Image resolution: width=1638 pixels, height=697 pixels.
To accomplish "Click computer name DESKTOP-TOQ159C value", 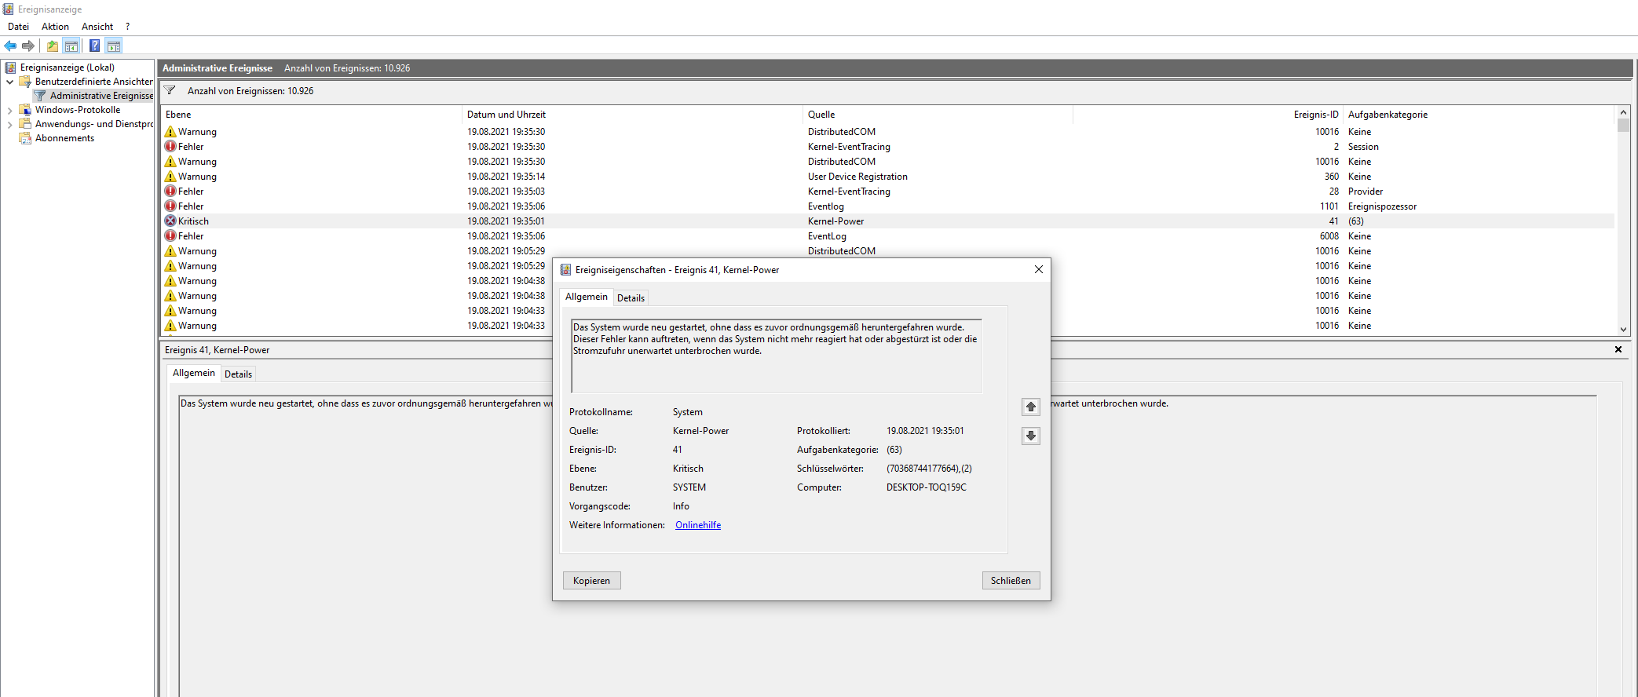I will 927,487.
